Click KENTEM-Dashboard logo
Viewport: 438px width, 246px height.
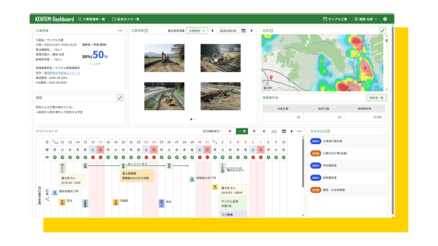(55, 19)
